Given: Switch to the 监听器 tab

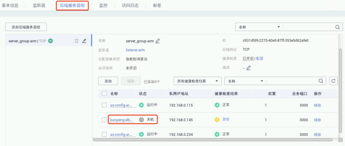Looking at the screenshot, I should point(39,5).
